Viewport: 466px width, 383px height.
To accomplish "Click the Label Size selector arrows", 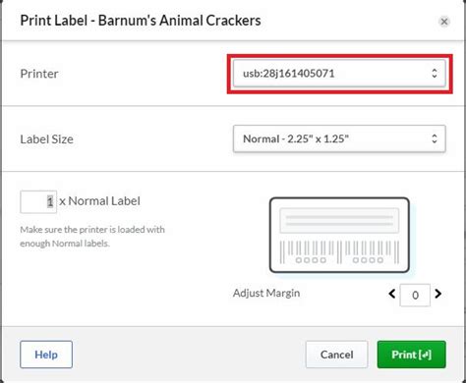I will coord(435,138).
